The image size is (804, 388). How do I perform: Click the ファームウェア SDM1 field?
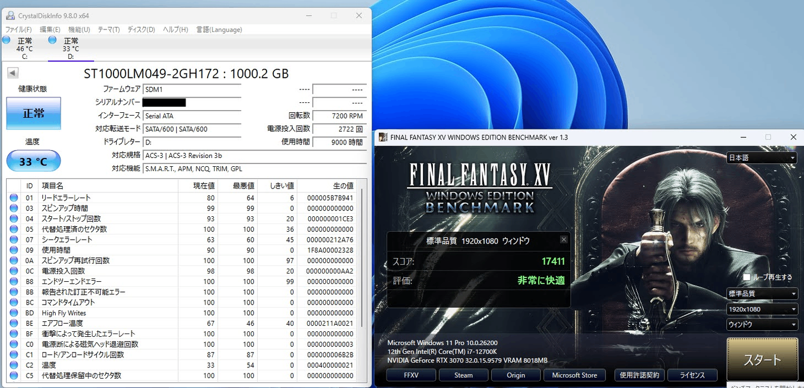coord(192,89)
